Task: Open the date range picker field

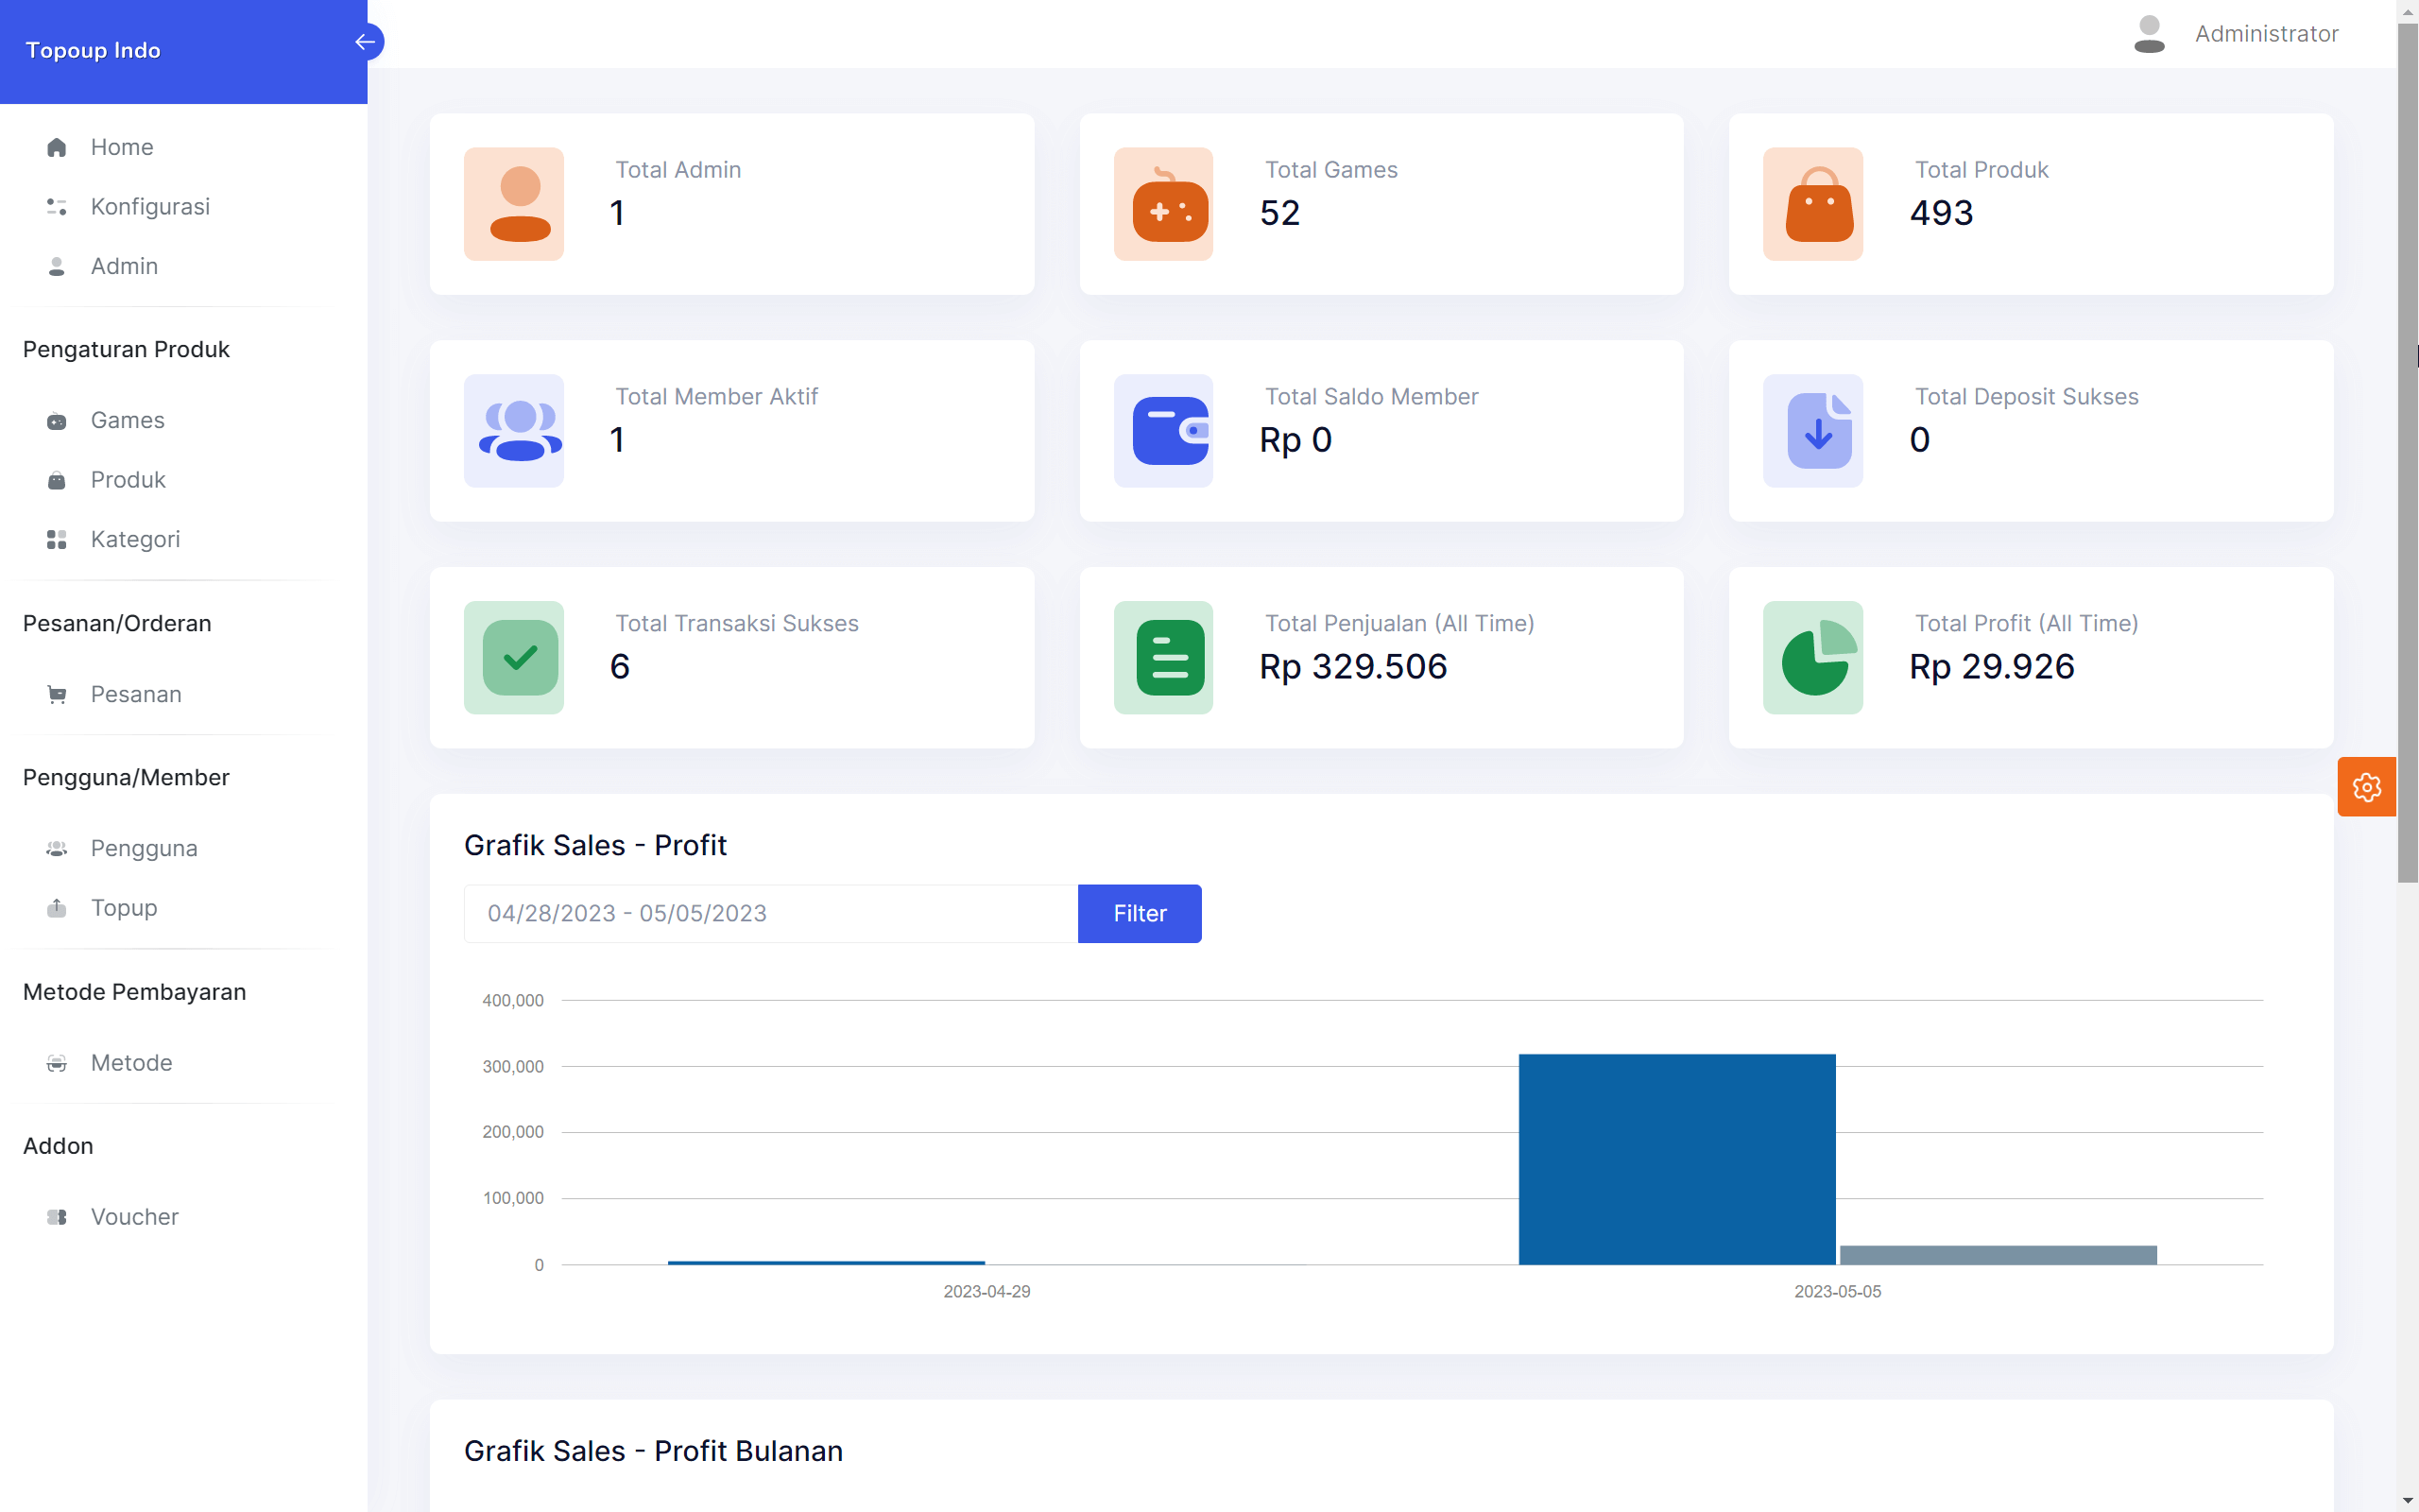Action: [770, 913]
